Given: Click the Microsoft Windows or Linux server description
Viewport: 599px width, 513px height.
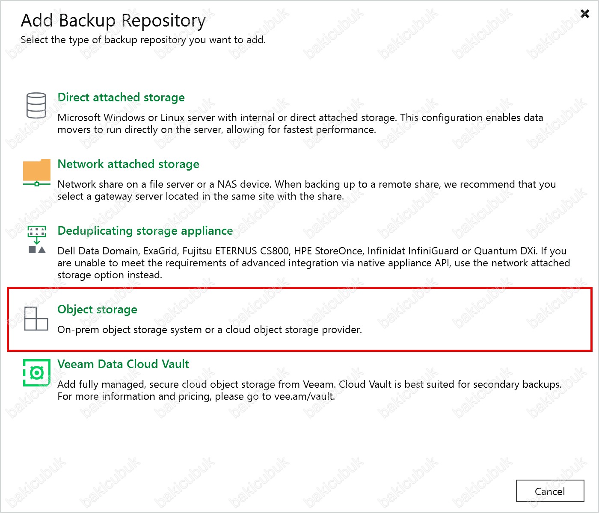Looking at the screenshot, I should [300, 124].
